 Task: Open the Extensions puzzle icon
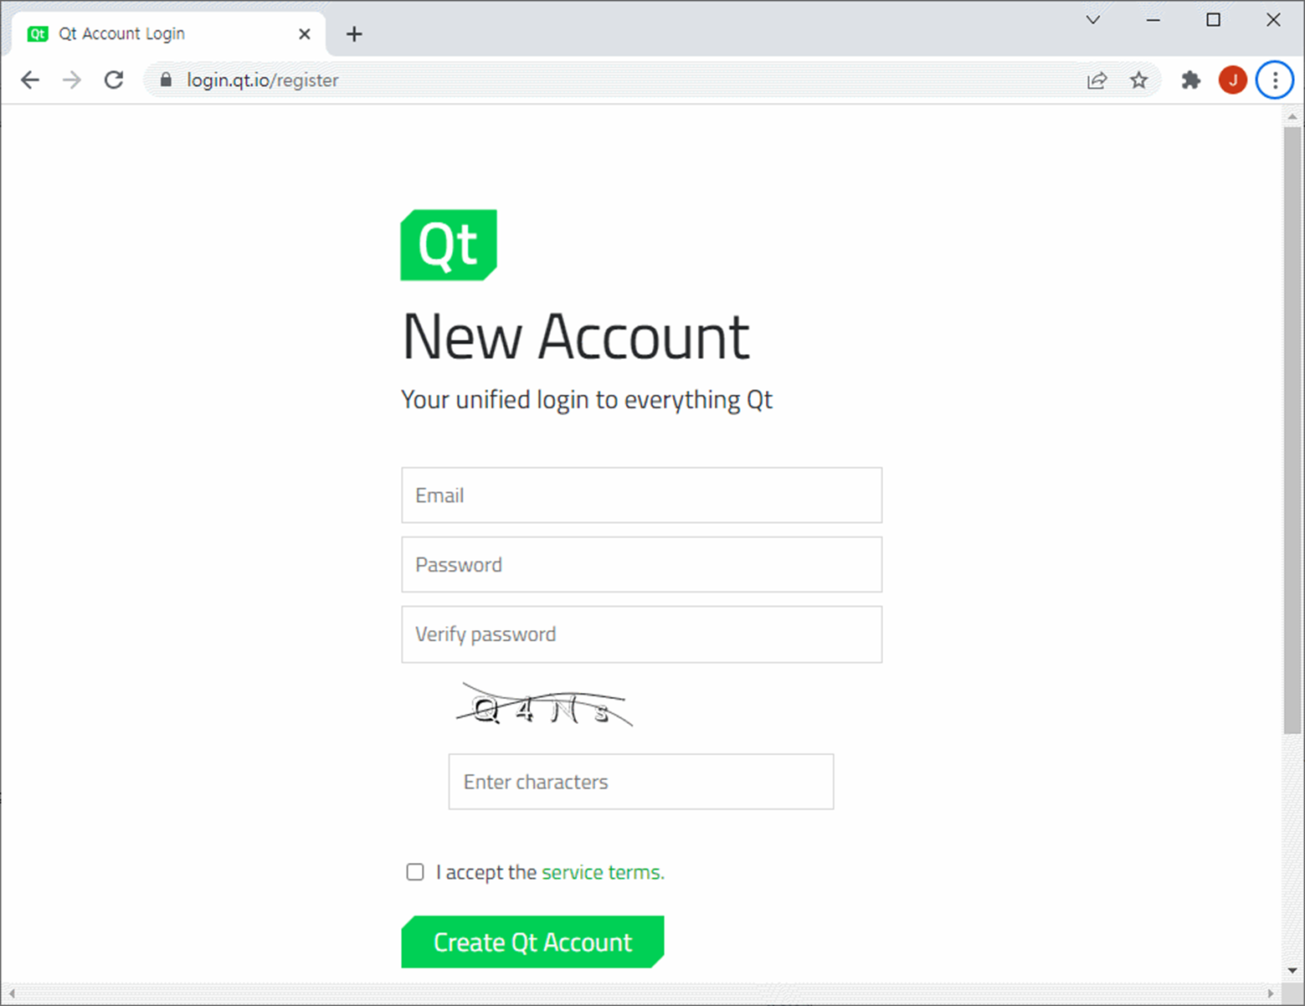click(x=1190, y=80)
